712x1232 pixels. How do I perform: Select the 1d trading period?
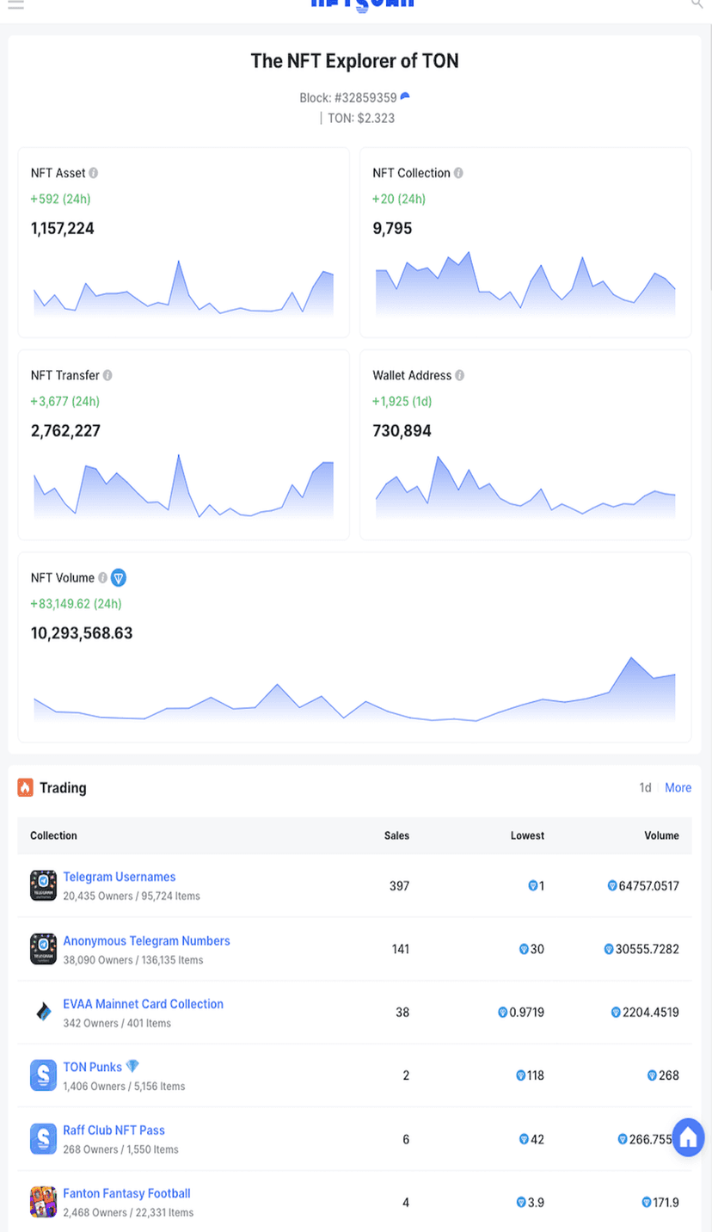(x=645, y=788)
